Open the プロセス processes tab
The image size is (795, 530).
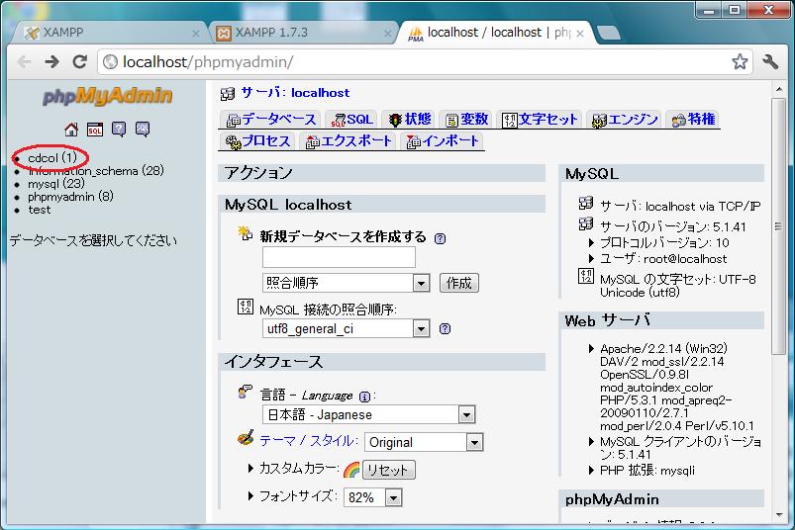[257, 141]
